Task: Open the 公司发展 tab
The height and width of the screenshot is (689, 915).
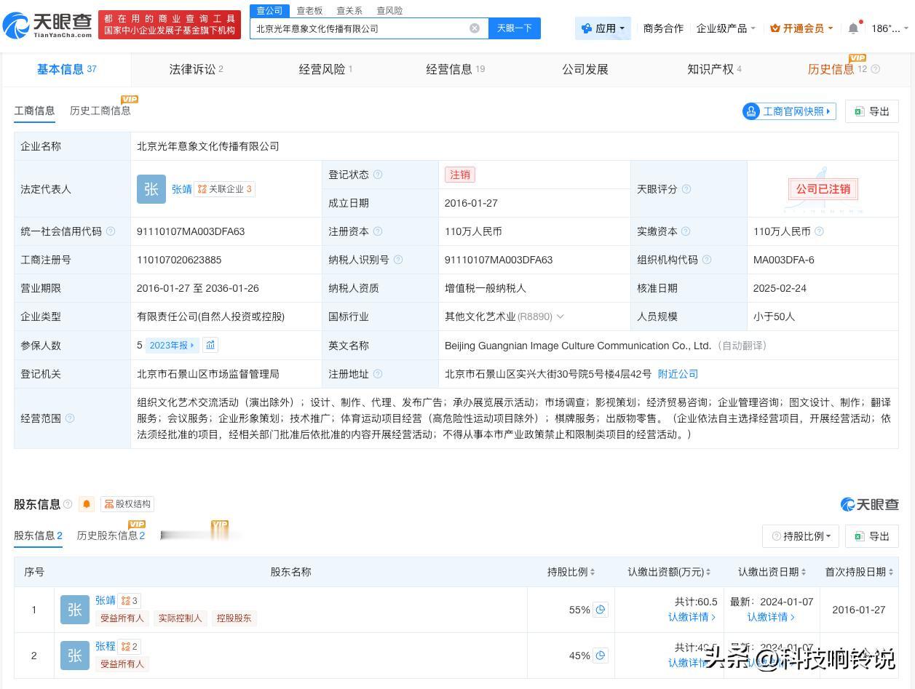Action: (585, 69)
